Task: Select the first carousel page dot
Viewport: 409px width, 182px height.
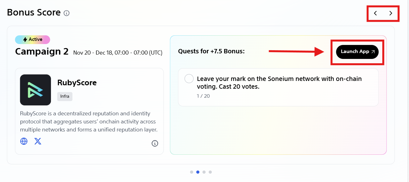Action: [x=192, y=172]
